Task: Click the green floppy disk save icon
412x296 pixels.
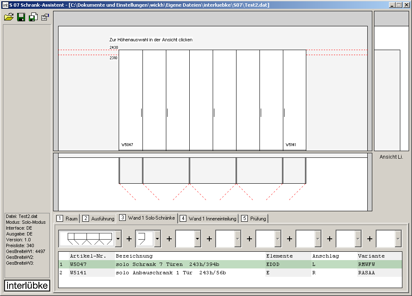Action: (21, 17)
